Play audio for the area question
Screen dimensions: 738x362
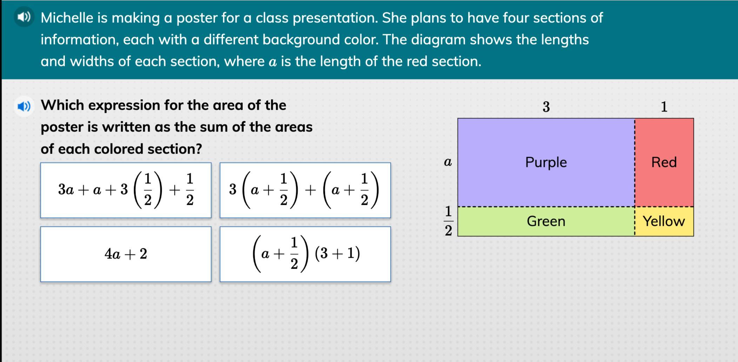(x=24, y=106)
